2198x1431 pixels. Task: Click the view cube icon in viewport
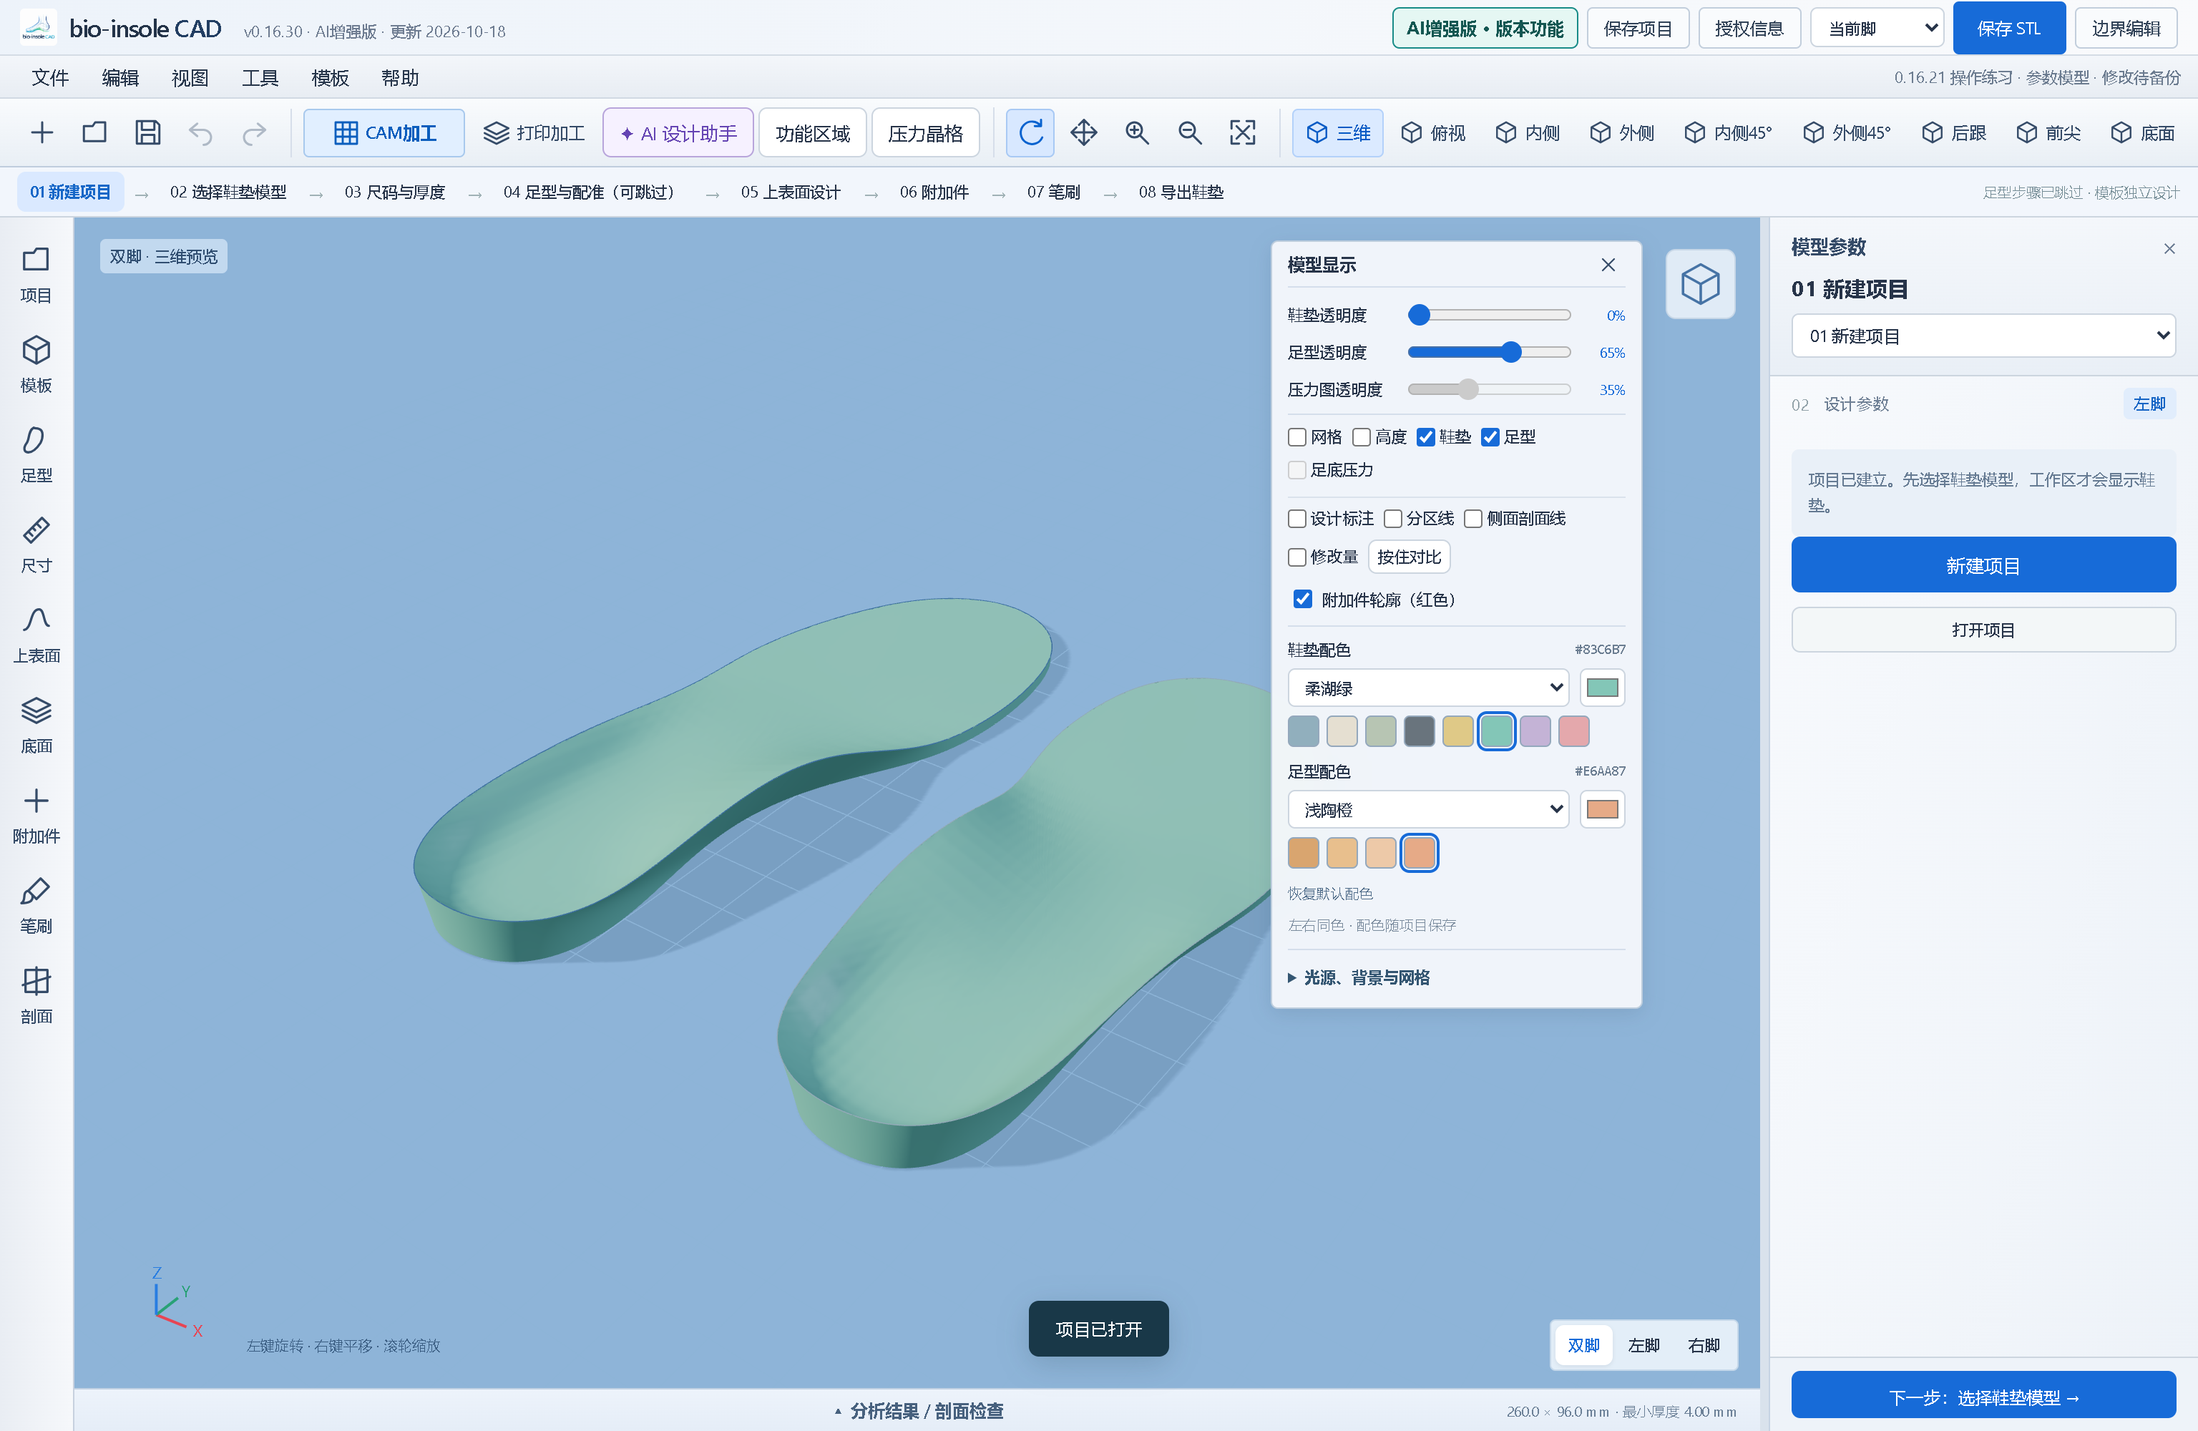point(1700,283)
